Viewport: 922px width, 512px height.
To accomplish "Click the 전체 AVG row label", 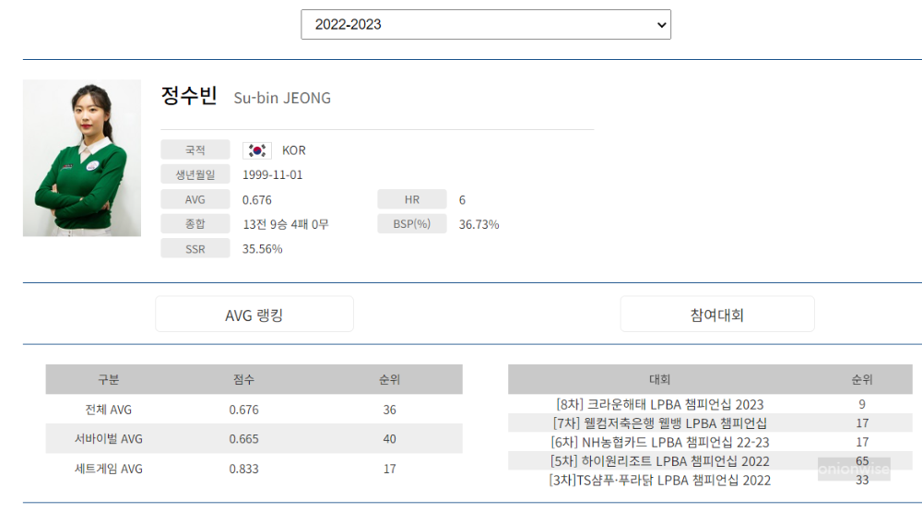I will (108, 410).
